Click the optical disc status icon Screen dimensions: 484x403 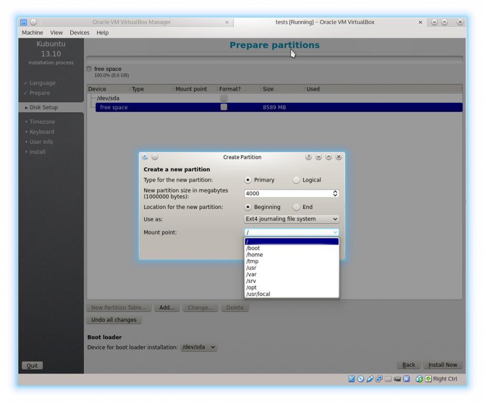pyautogui.click(x=361, y=379)
